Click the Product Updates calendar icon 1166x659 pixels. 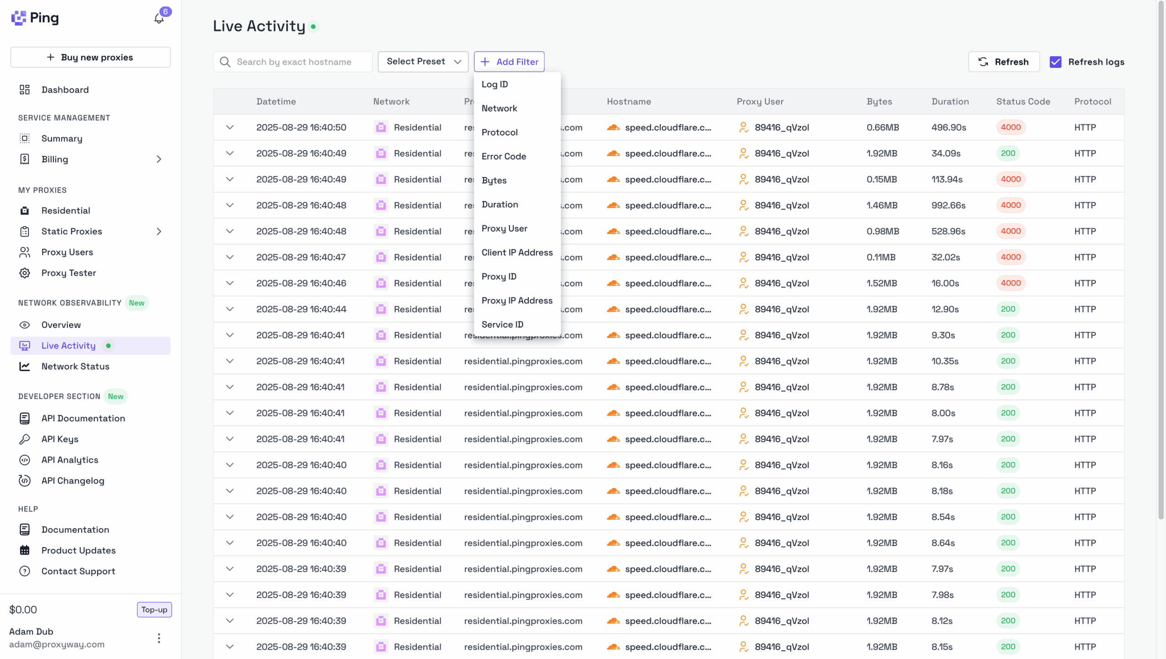coord(25,550)
